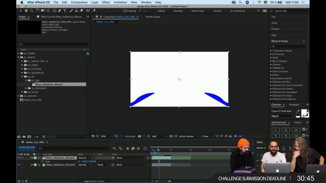
Task: Open the 1 View layout dropdown
Action: pos(207,136)
